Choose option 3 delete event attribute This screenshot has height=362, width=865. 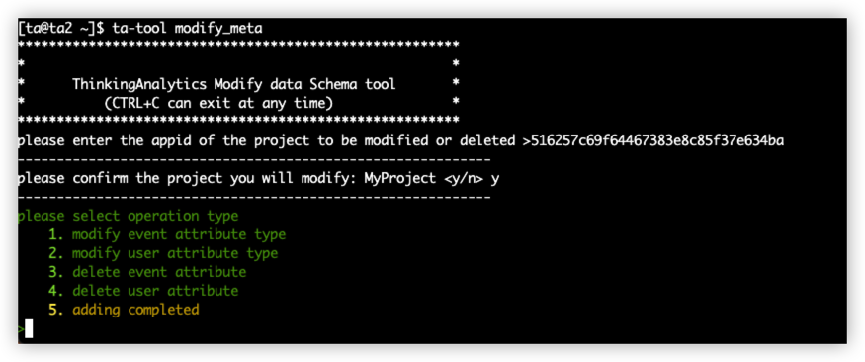147,272
